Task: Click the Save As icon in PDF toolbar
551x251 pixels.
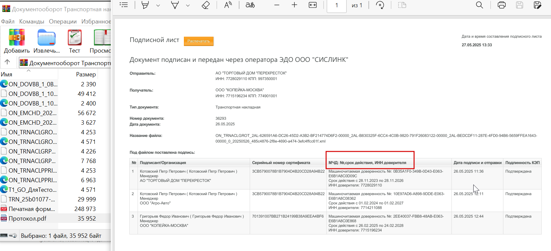Action: coord(537,5)
